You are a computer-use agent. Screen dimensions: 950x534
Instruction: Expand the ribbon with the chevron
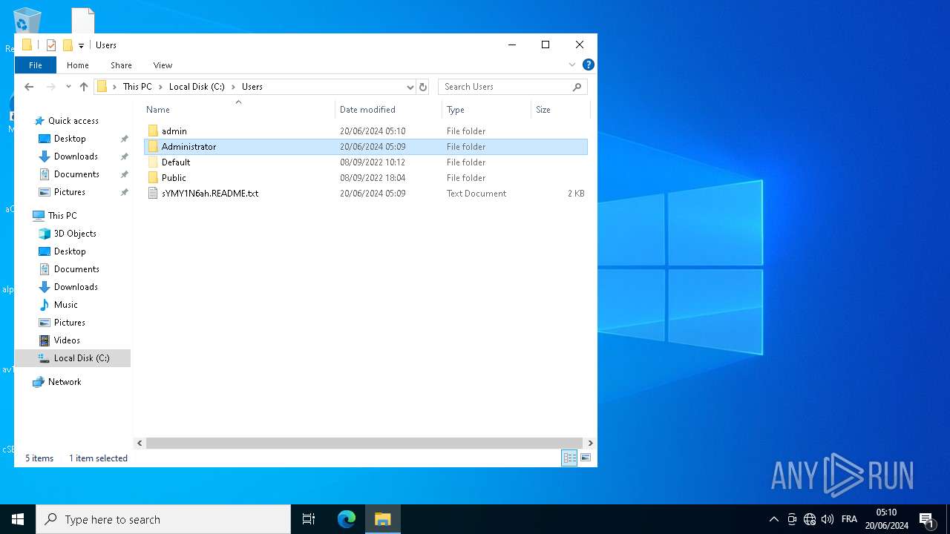pyautogui.click(x=572, y=65)
